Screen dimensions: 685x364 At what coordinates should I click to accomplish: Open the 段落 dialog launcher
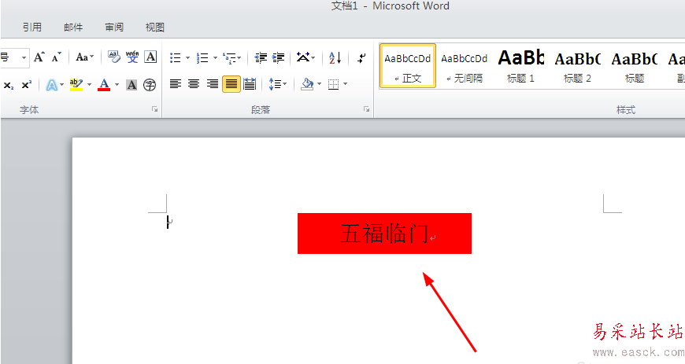click(366, 109)
